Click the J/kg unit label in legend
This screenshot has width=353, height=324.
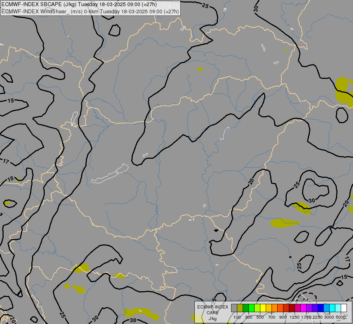[x=213, y=319]
